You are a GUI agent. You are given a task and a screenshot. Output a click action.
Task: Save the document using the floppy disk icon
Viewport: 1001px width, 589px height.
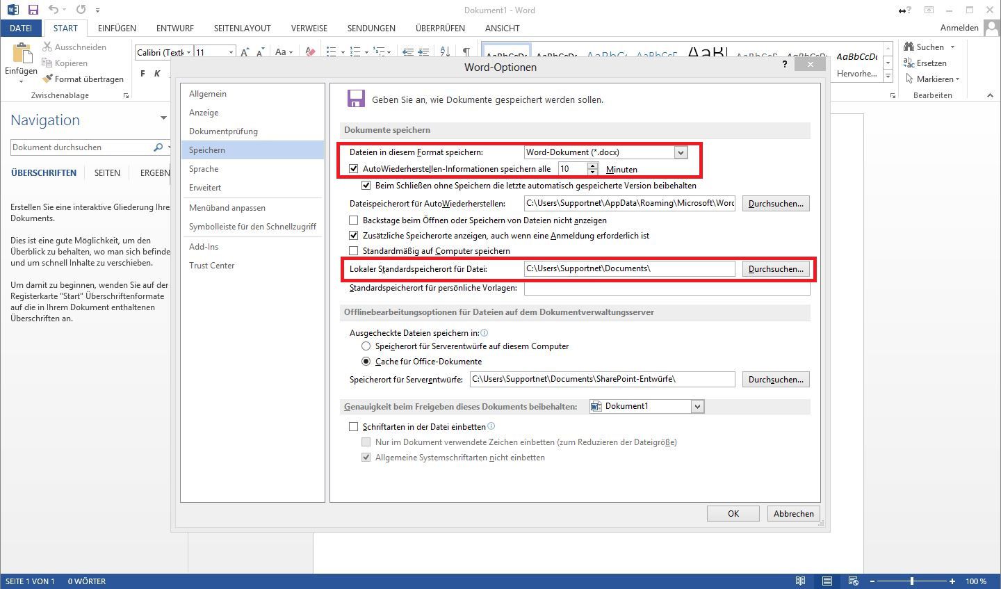33,10
